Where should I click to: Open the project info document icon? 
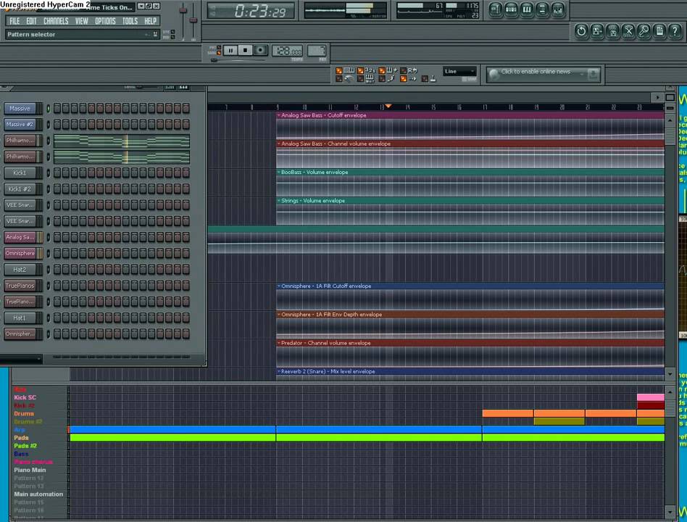(x=659, y=31)
